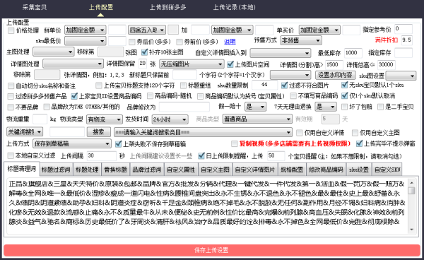Open the 规格配置 tab
The height and width of the screenshot is (260, 424).
[292, 170]
